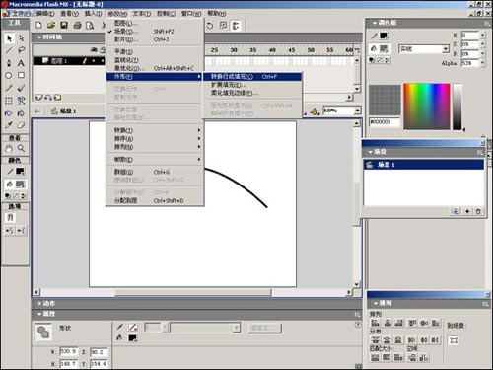Pick a color from the rainbow spectrum
Viewport: 493px width, 370px height.
point(427,107)
